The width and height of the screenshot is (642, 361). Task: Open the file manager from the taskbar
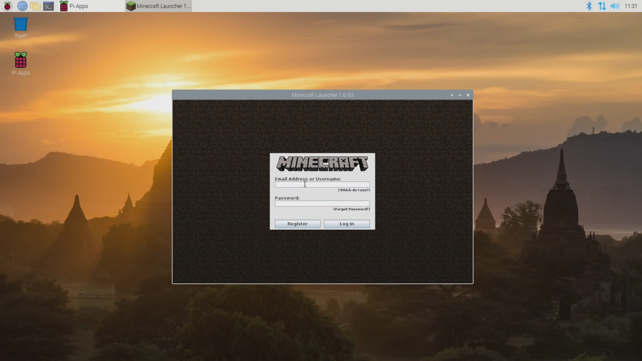click(x=35, y=6)
